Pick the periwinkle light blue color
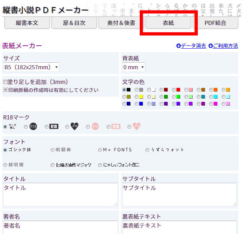The width and height of the screenshot is (243, 234). [149, 104]
